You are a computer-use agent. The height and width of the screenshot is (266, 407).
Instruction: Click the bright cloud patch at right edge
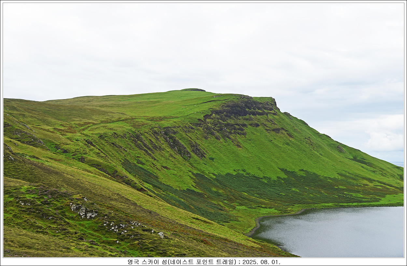[x=386, y=140]
